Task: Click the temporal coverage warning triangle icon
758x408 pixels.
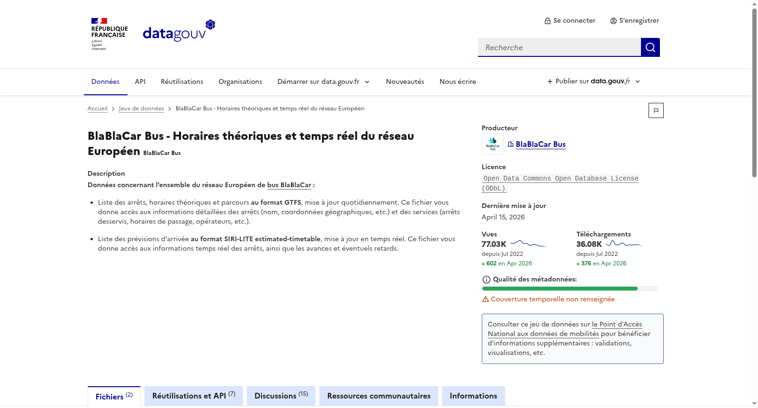Action: tap(486, 299)
